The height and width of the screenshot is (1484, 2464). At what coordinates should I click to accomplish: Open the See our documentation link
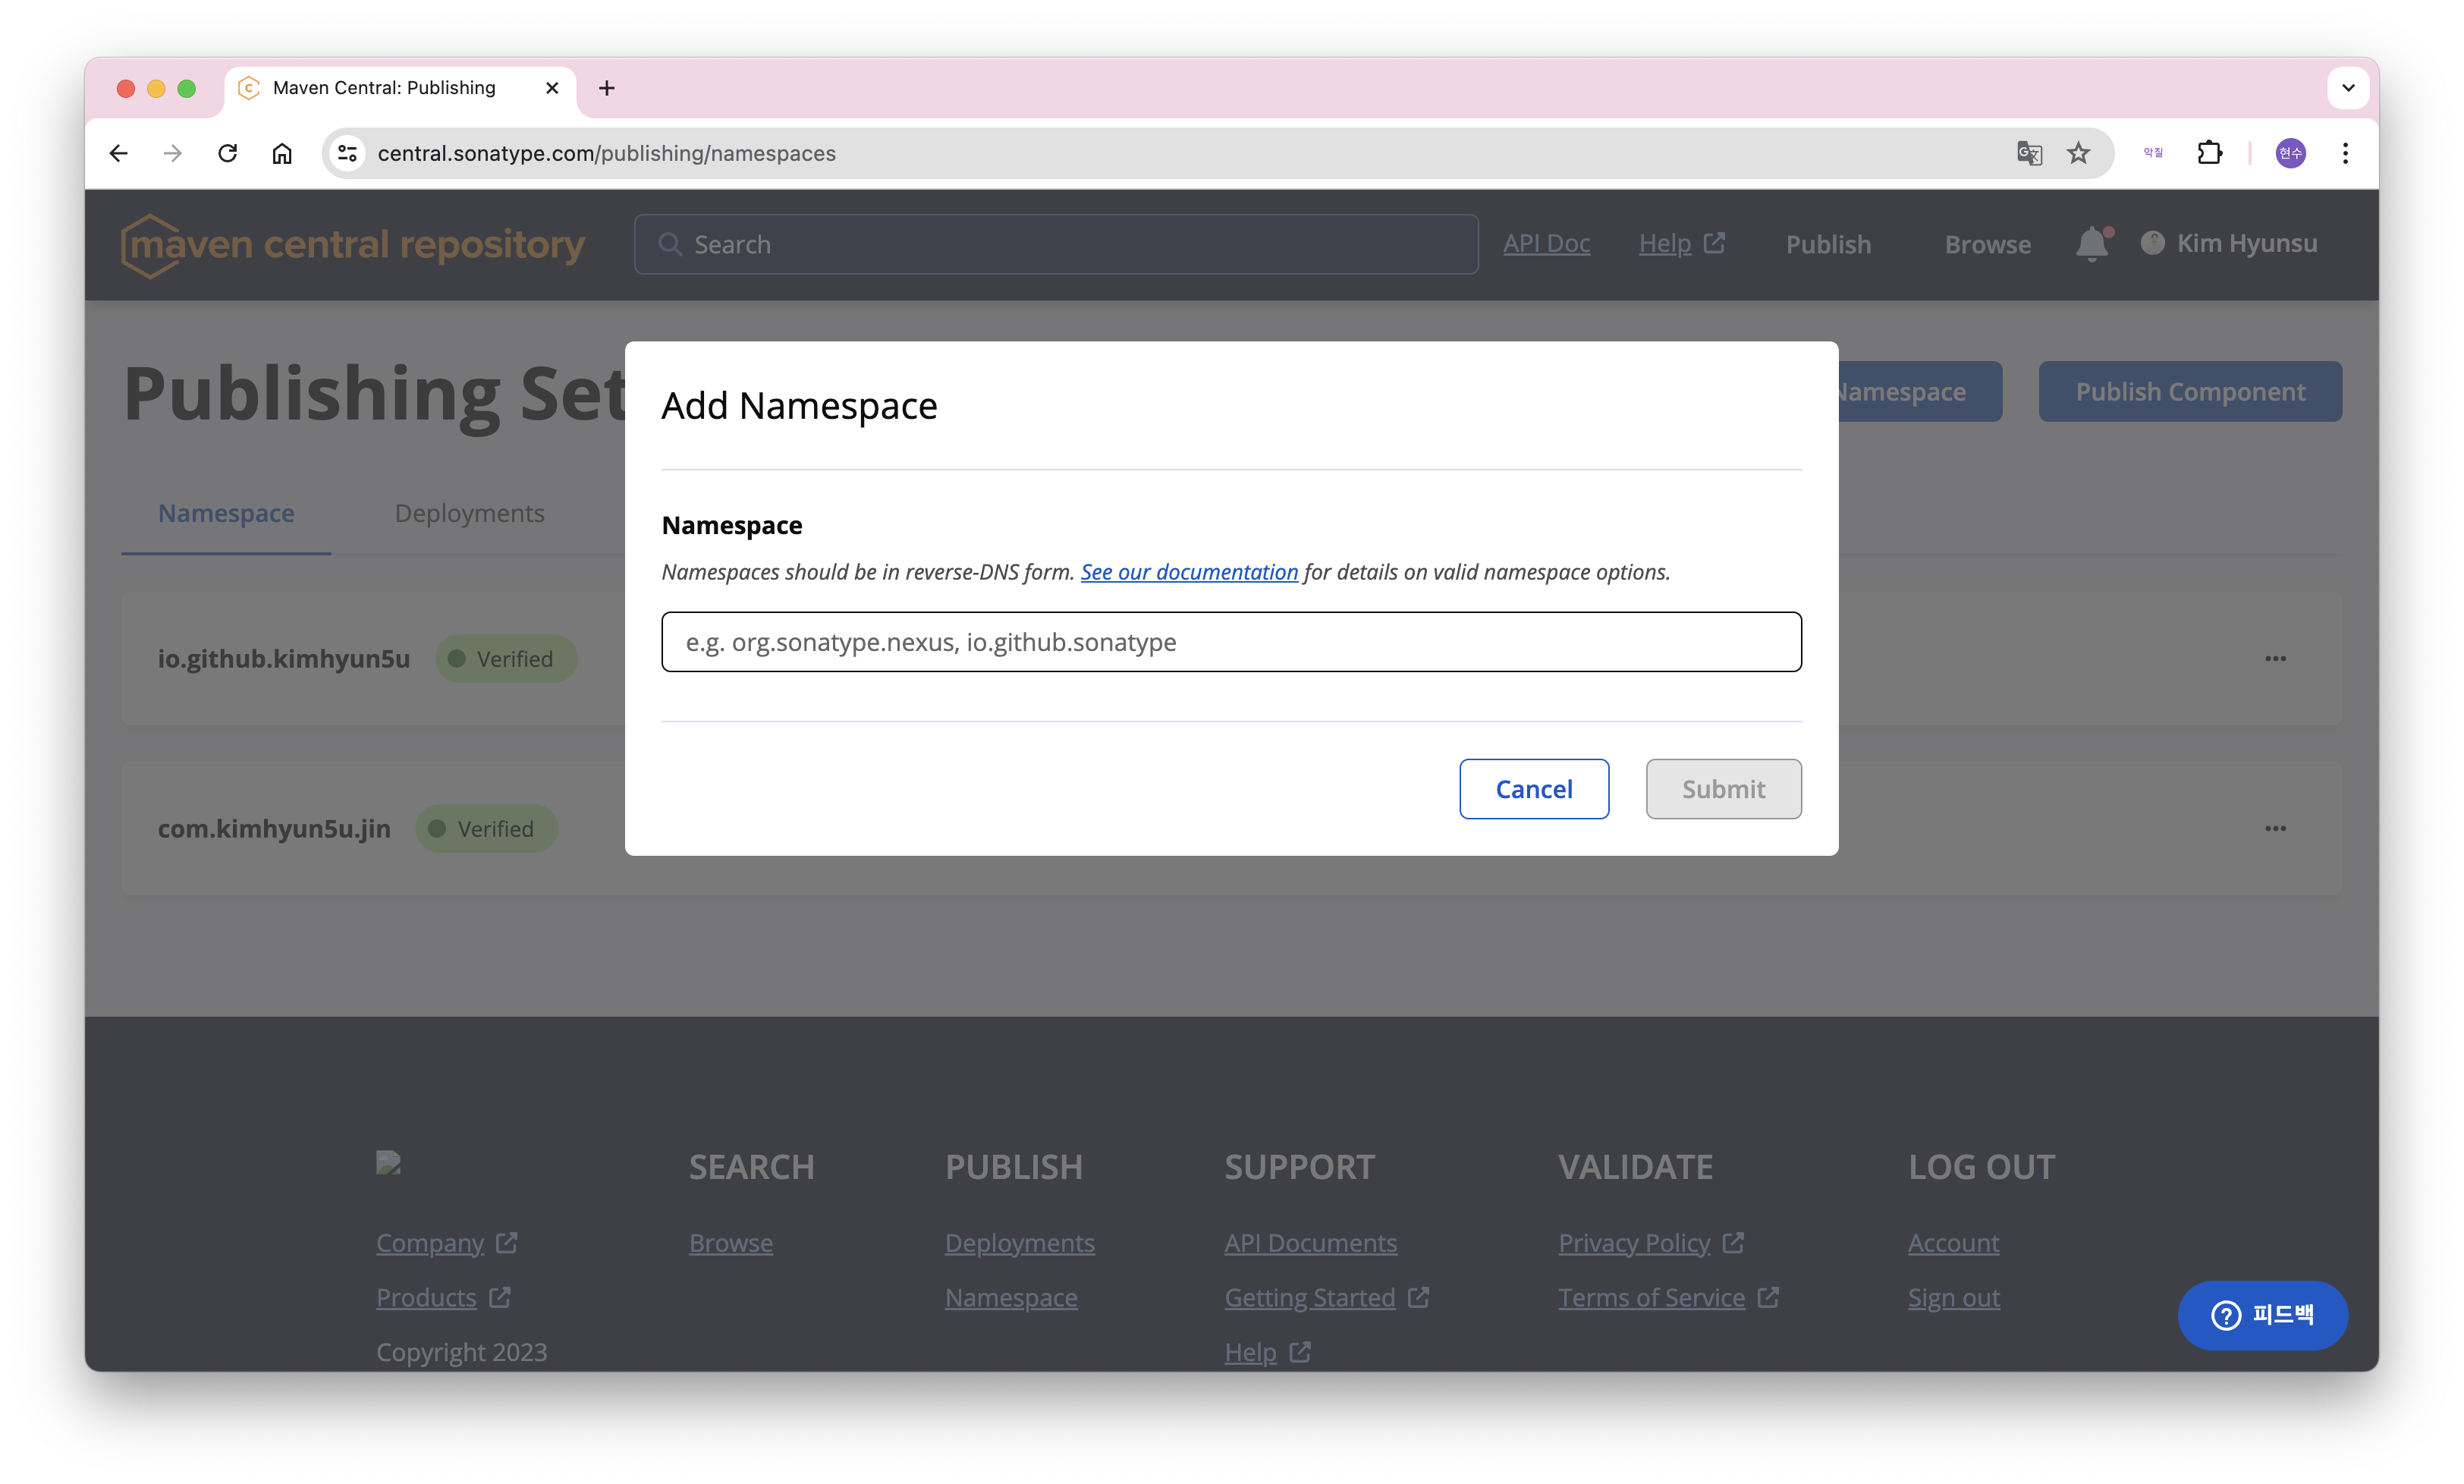click(1189, 572)
